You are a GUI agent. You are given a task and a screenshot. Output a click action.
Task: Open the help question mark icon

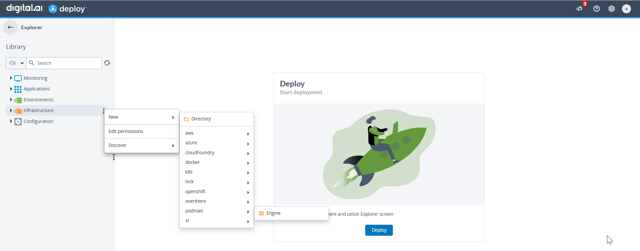(597, 9)
